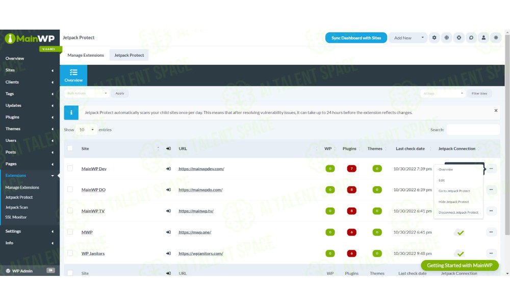
Task: Open the three-dot menu for MWP
Action: [491, 232]
